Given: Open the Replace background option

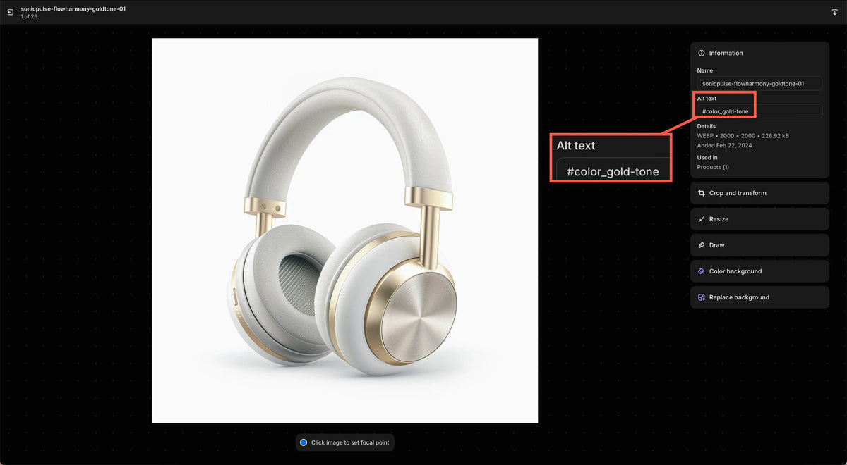Looking at the screenshot, I should [759, 297].
